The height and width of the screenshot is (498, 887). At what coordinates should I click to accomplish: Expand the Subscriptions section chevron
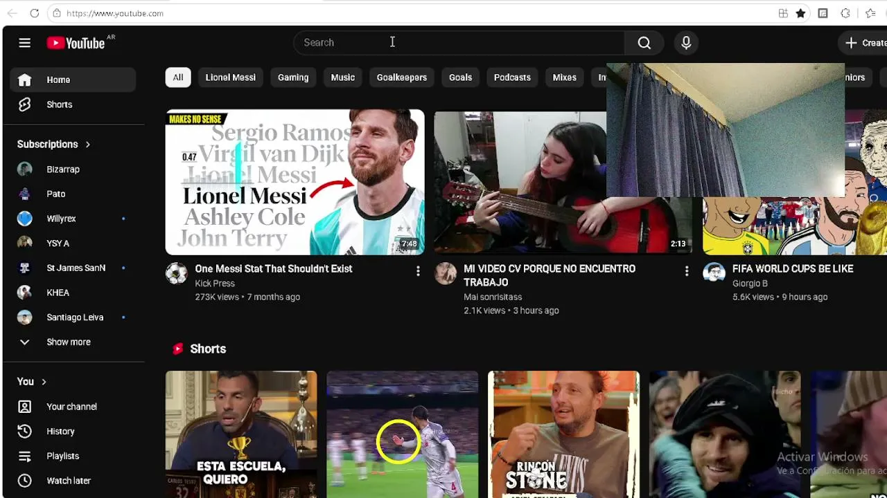click(88, 145)
